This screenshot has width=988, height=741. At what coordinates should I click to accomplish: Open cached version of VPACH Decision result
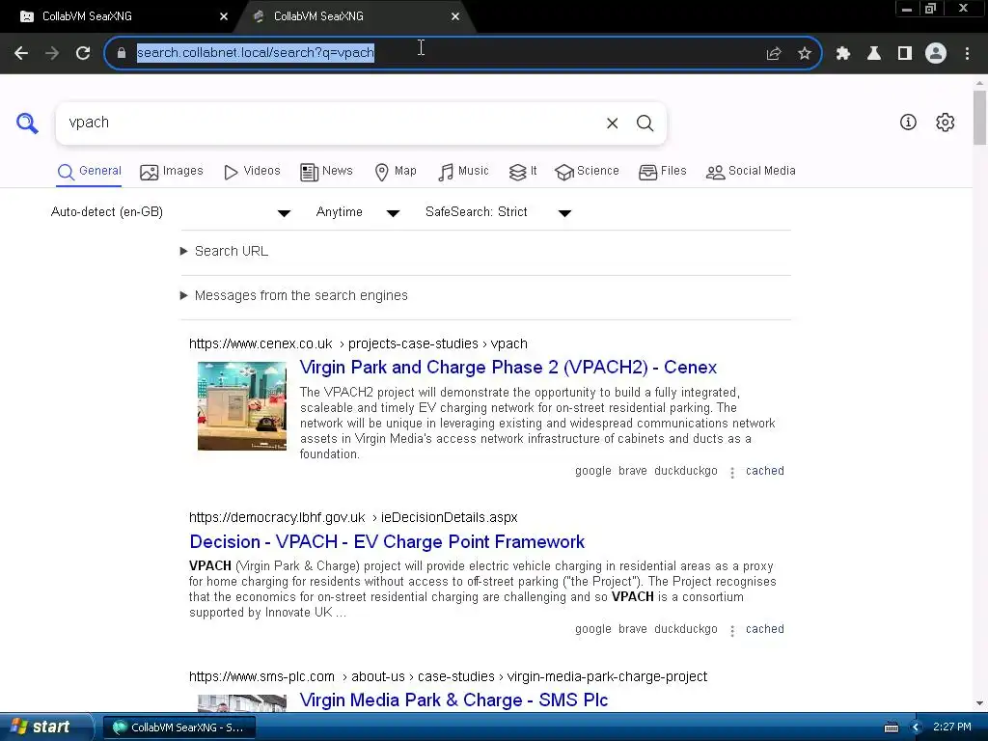tap(764, 629)
